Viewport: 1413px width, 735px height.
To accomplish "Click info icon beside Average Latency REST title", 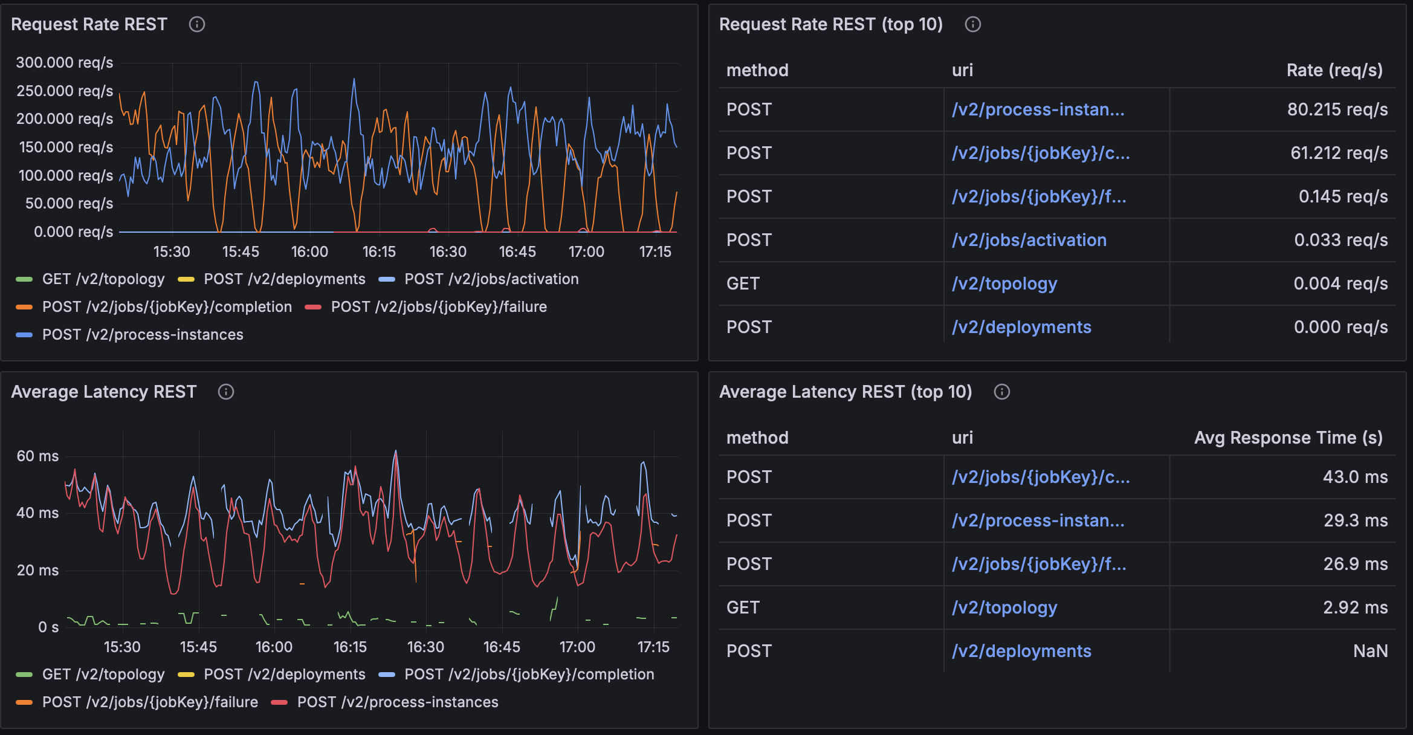I will [225, 392].
